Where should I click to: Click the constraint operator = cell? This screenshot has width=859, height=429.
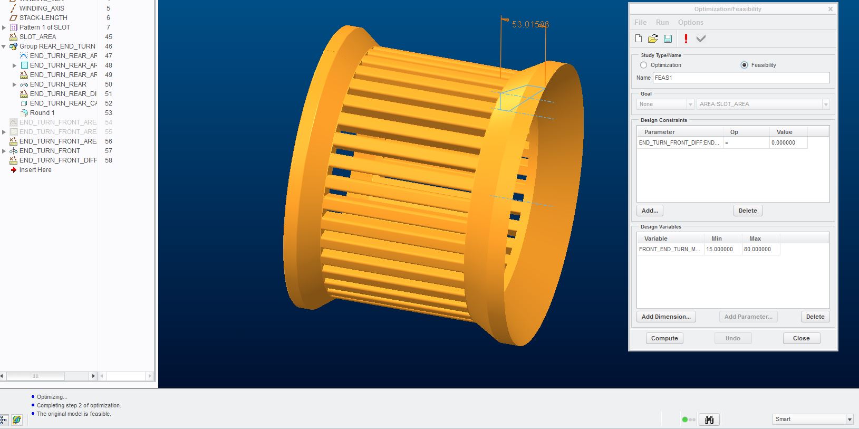[746, 142]
